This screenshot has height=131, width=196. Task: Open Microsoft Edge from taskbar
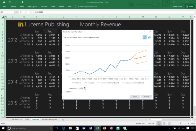point(64,128)
